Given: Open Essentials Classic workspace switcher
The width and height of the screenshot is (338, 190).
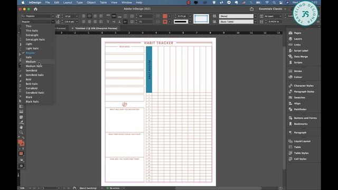Looking at the screenshot, I should pyautogui.click(x=273, y=9).
